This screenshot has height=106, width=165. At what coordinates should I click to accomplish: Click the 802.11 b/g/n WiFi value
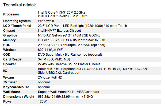51,50
